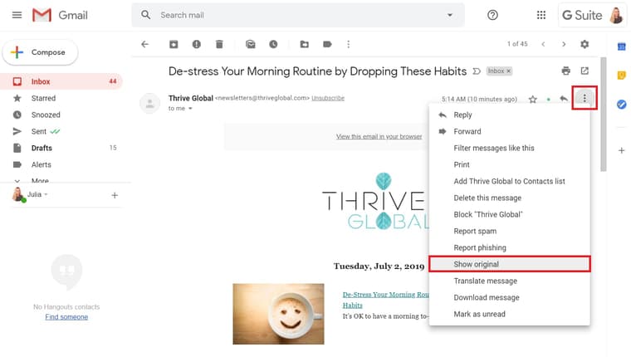Select Reply from the menu
Screen dimensions: 631x357
[510, 115]
